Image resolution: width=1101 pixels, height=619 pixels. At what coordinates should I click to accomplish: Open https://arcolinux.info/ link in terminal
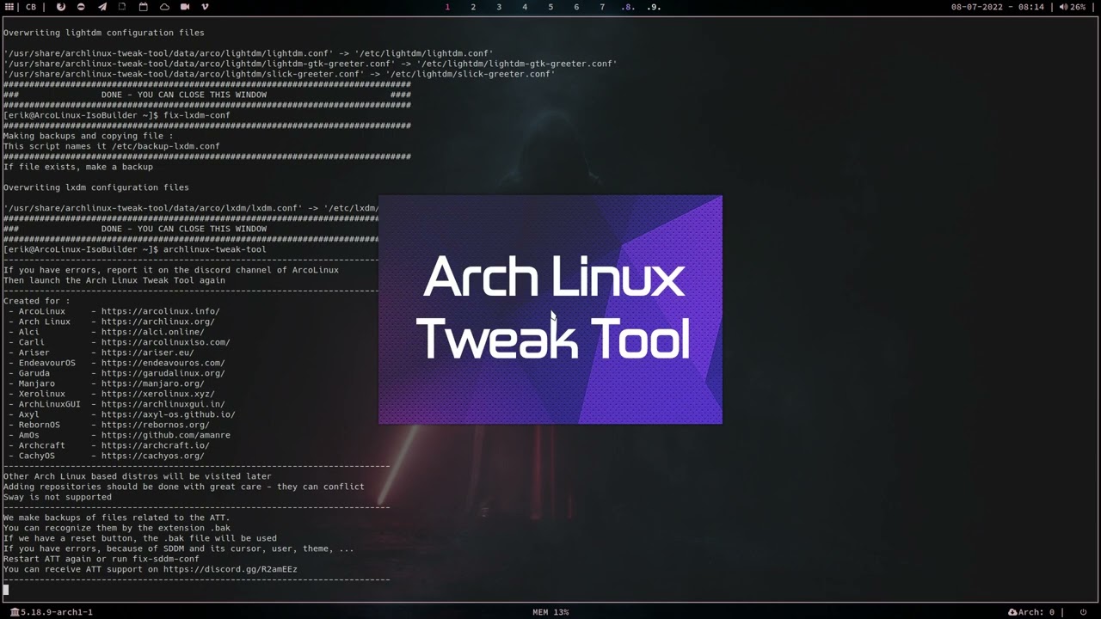click(x=160, y=311)
